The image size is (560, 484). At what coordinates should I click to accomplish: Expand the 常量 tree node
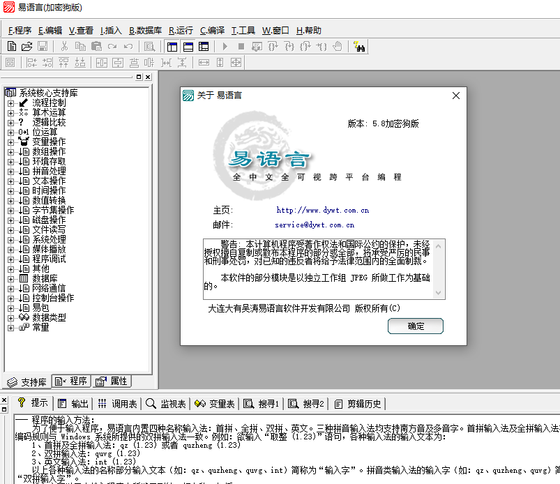coord(10,328)
